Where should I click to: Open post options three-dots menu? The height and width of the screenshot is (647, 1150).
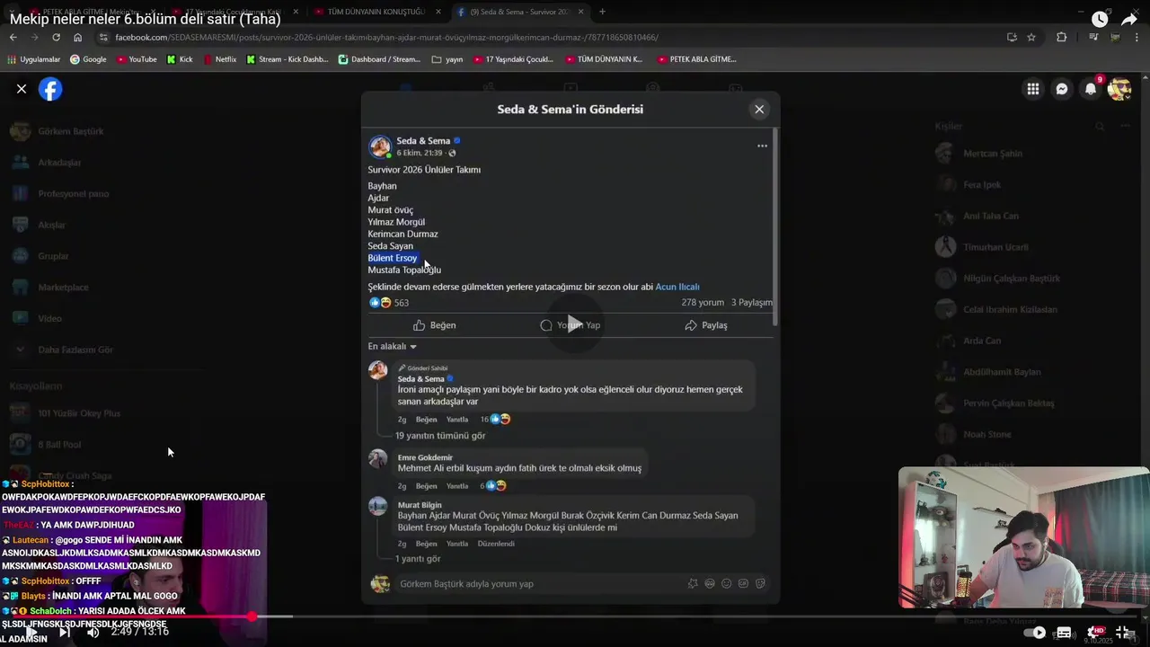pyautogui.click(x=762, y=146)
